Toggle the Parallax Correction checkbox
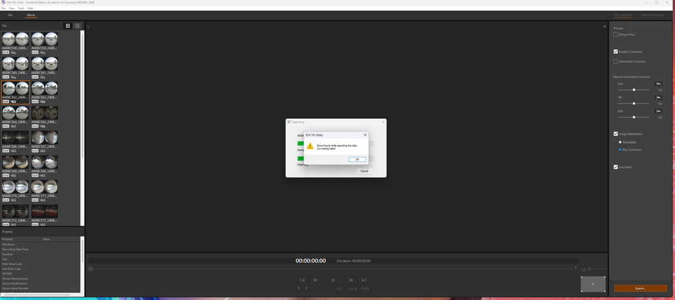Image resolution: width=675 pixels, height=300 pixels. coord(616,51)
